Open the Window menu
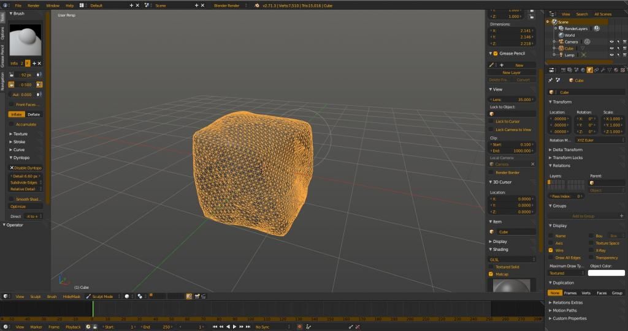The width and height of the screenshot is (628, 331). (x=53, y=6)
